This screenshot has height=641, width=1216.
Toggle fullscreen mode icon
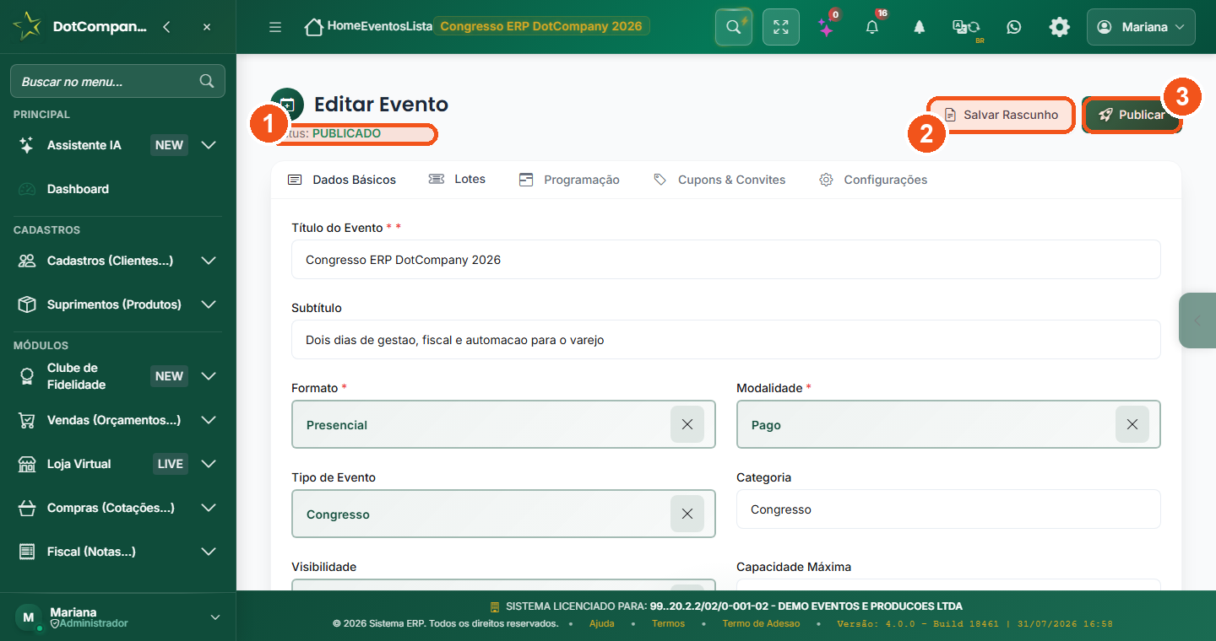coord(781,27)
